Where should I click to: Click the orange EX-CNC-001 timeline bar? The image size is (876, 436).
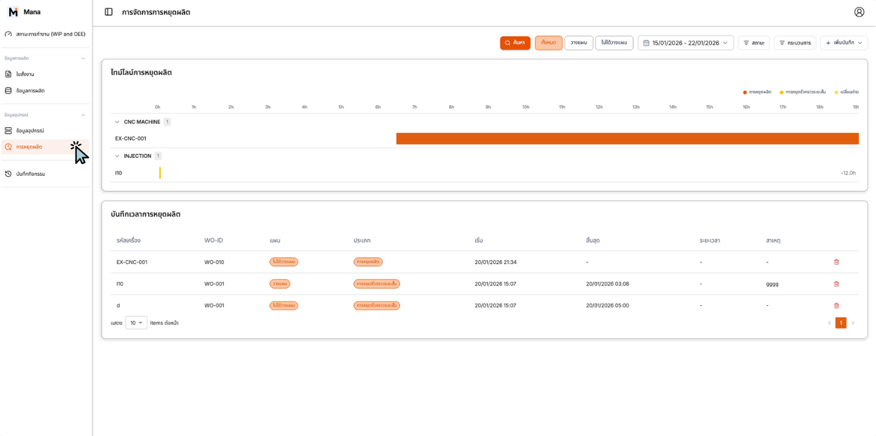(627, 139)
